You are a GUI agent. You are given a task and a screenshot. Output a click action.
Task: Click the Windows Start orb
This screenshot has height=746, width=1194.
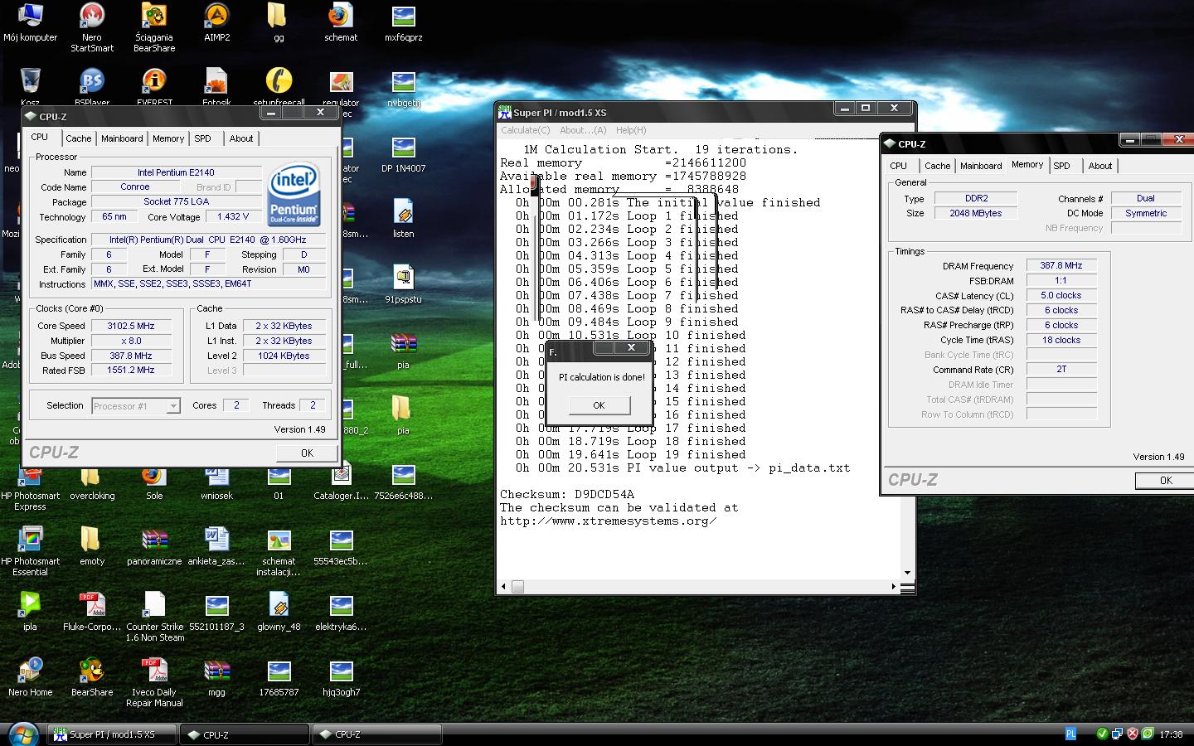[x=22, y=734]
